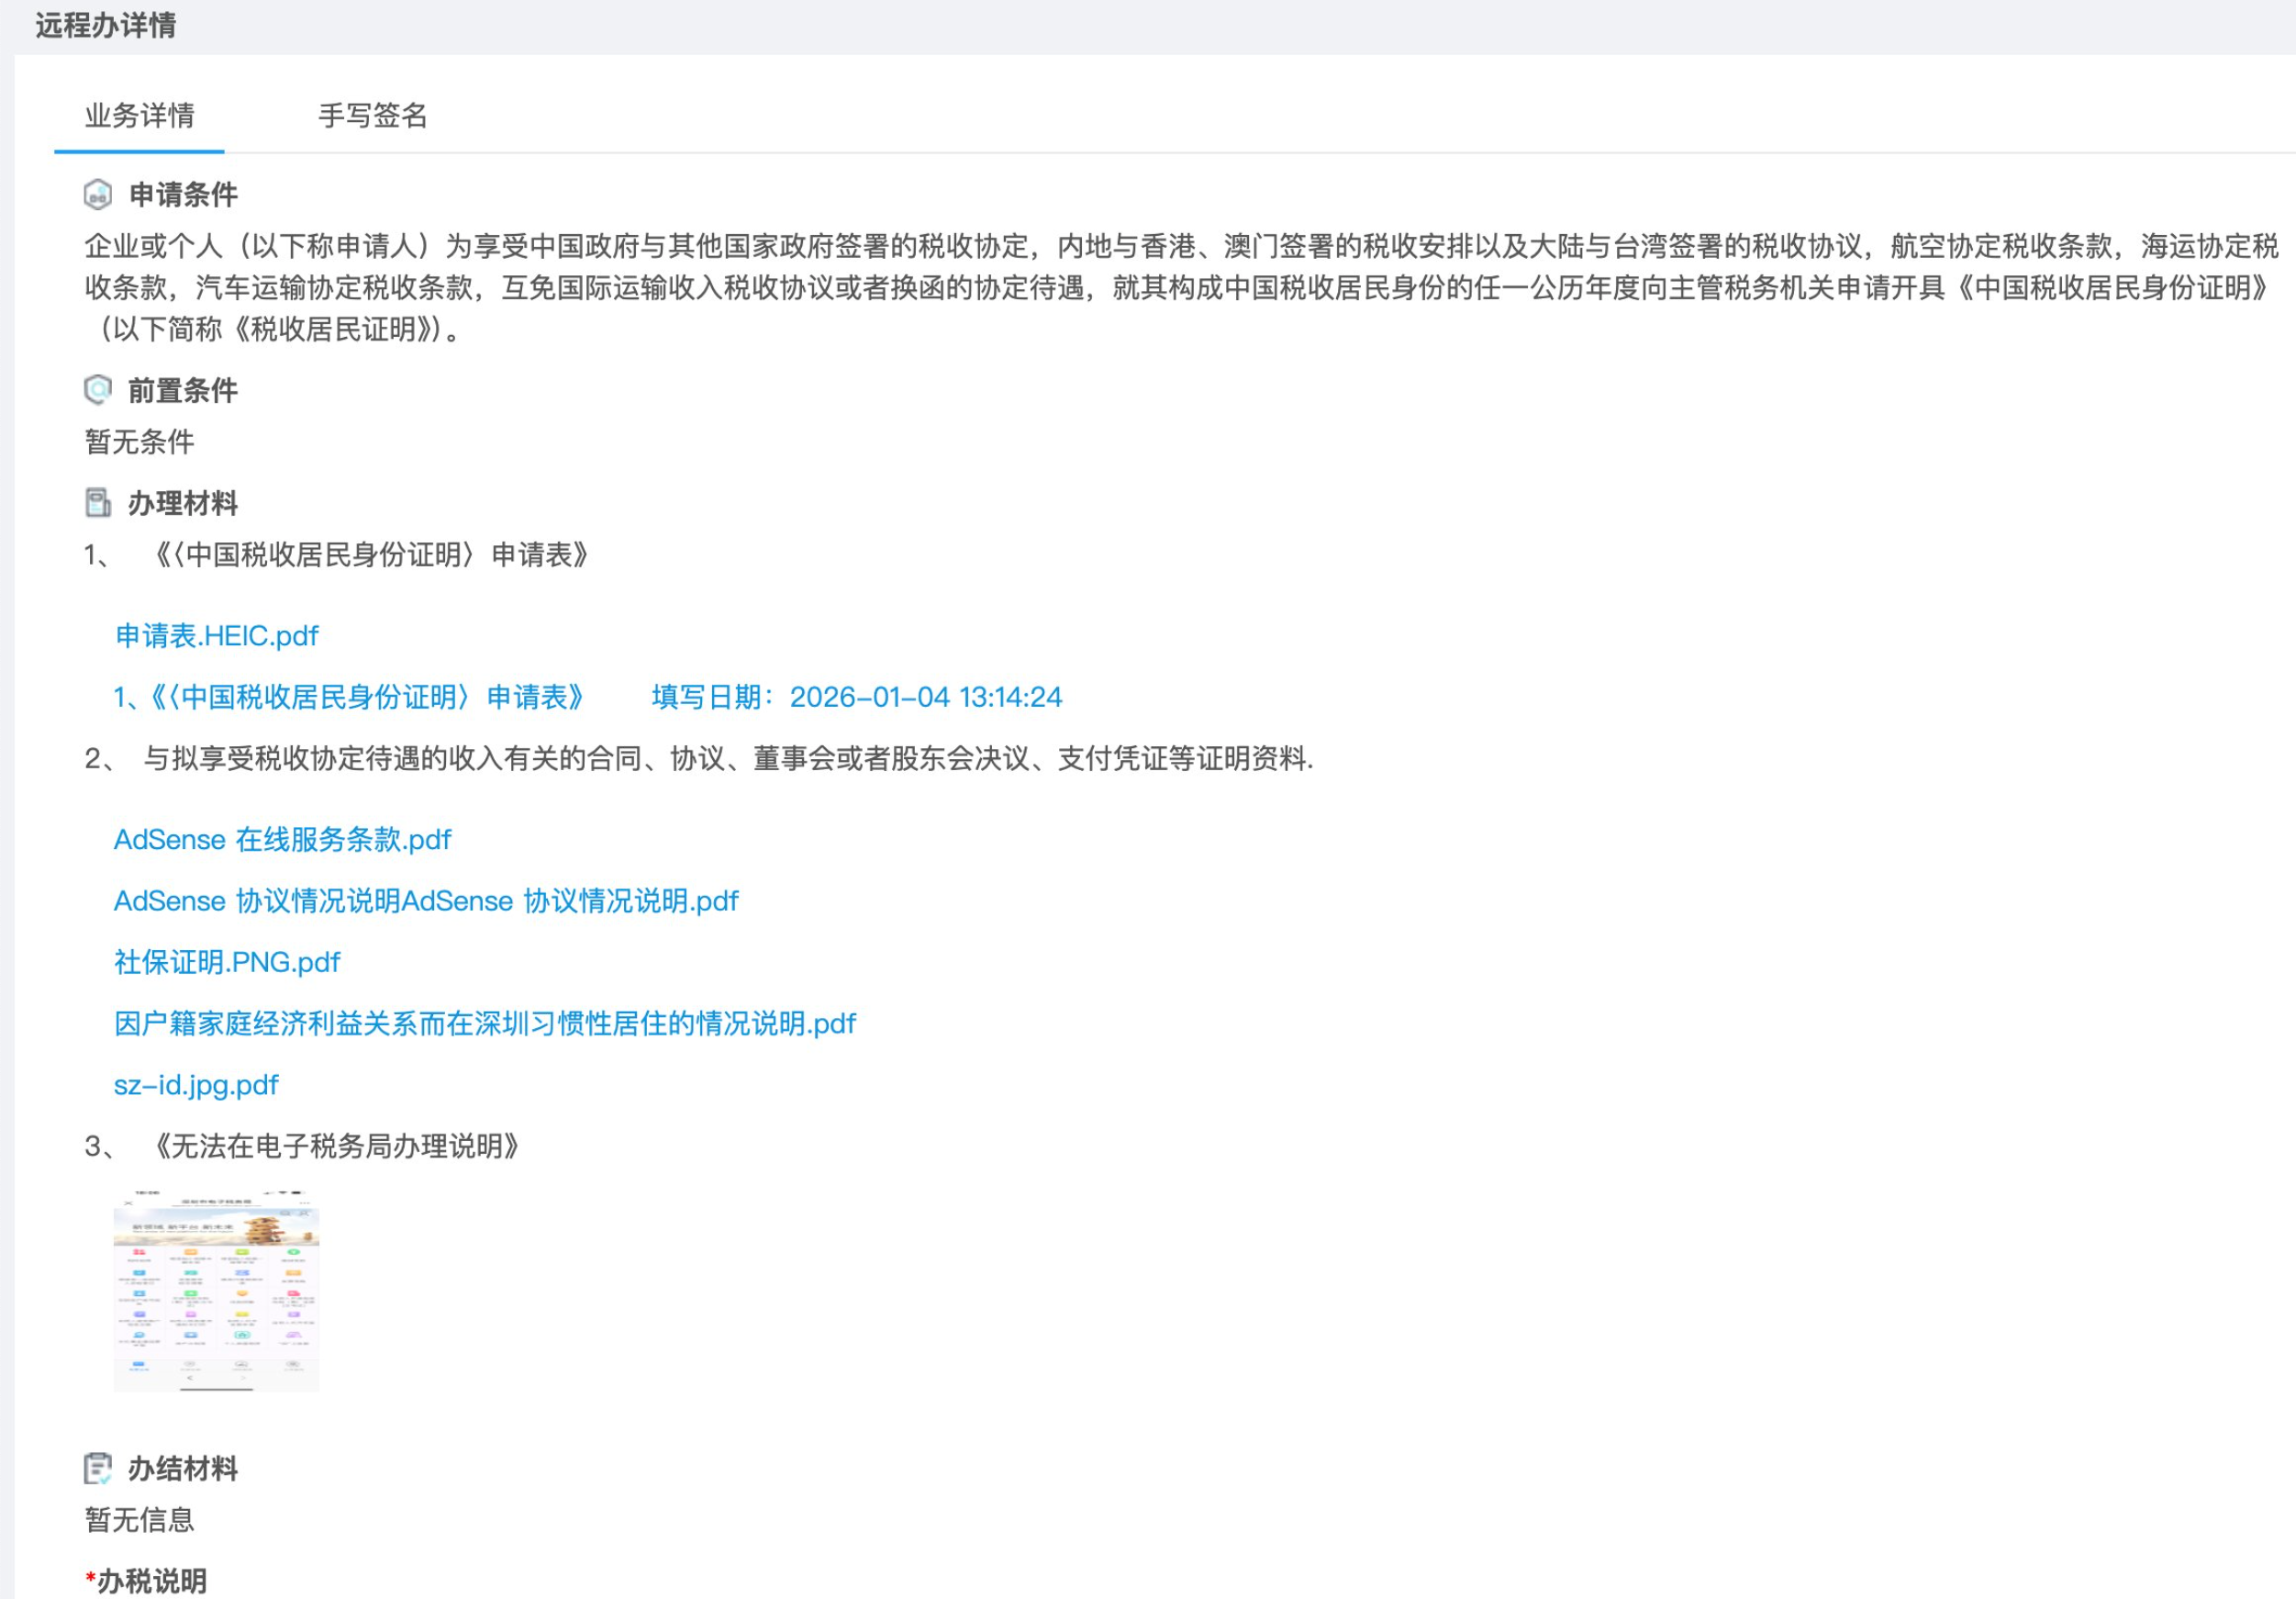Click the e-tax app screenshot thumbnail
Screen dimensions: 2296x1599
[216, 1290]
